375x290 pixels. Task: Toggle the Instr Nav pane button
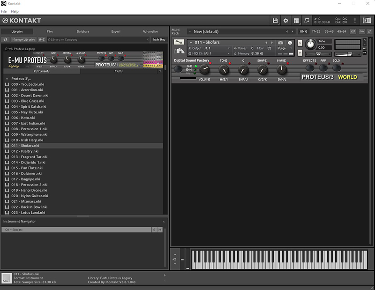[x=159, y=39]
